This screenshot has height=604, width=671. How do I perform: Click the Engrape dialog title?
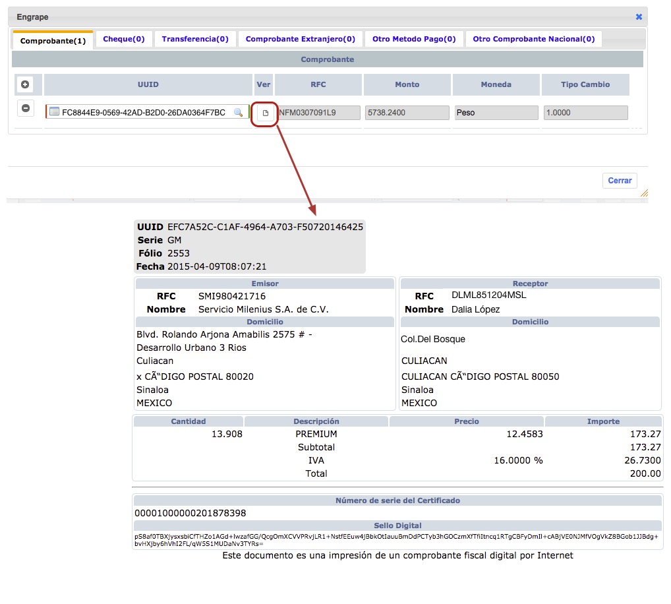point(32,17)
